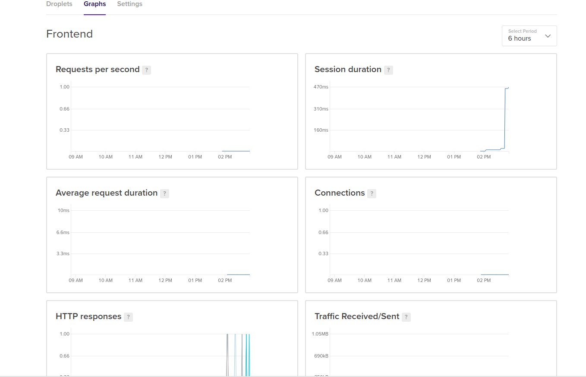
Task: Open the Settings tab
Action: 129,4
